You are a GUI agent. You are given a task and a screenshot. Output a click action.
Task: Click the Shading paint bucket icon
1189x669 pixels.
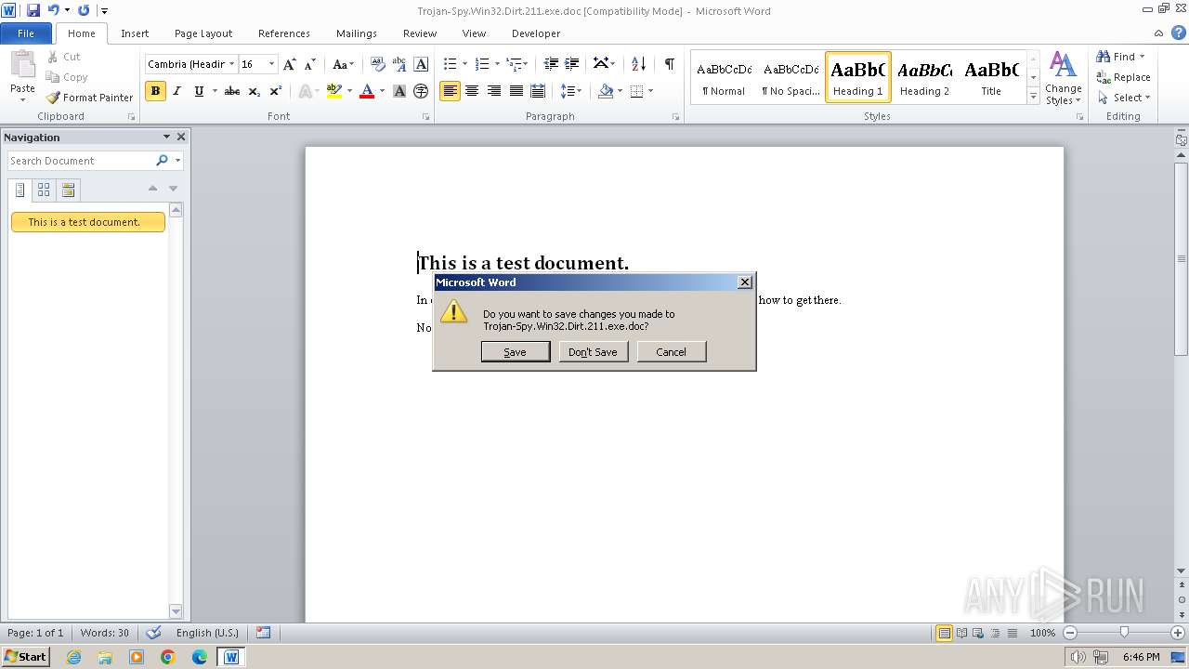coord(606,91)
